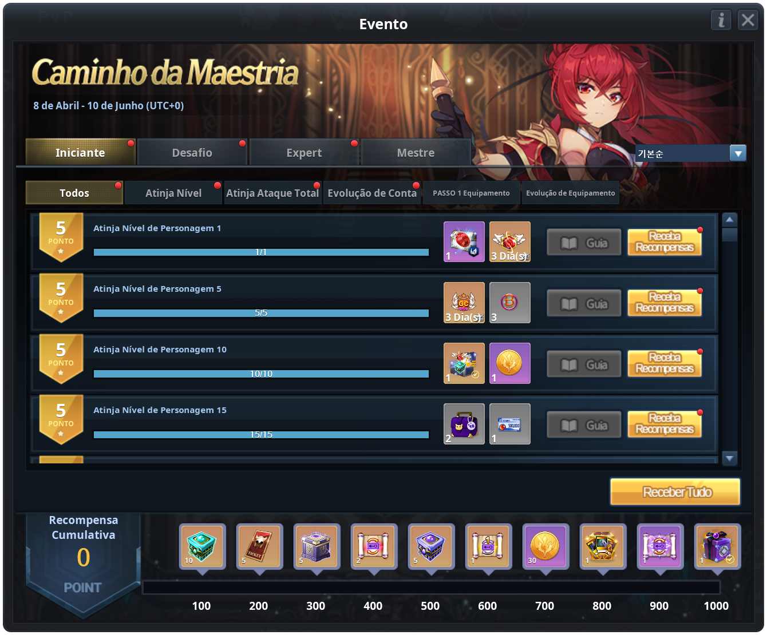Click the Nível de Personagem 15 progress bar
This screenshot has height=635, width=767.
coord(261,435)
